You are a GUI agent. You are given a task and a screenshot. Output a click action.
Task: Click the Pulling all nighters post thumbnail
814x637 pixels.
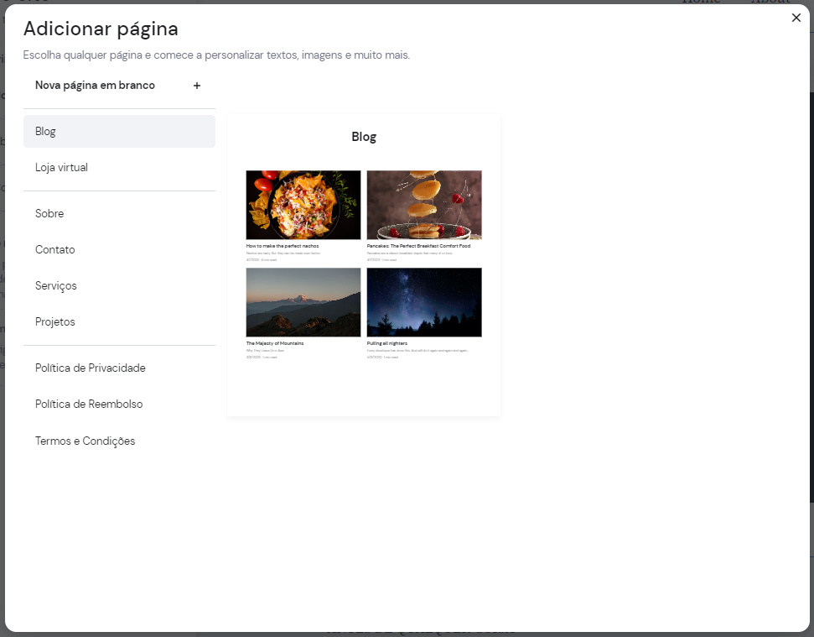point(424,301)
